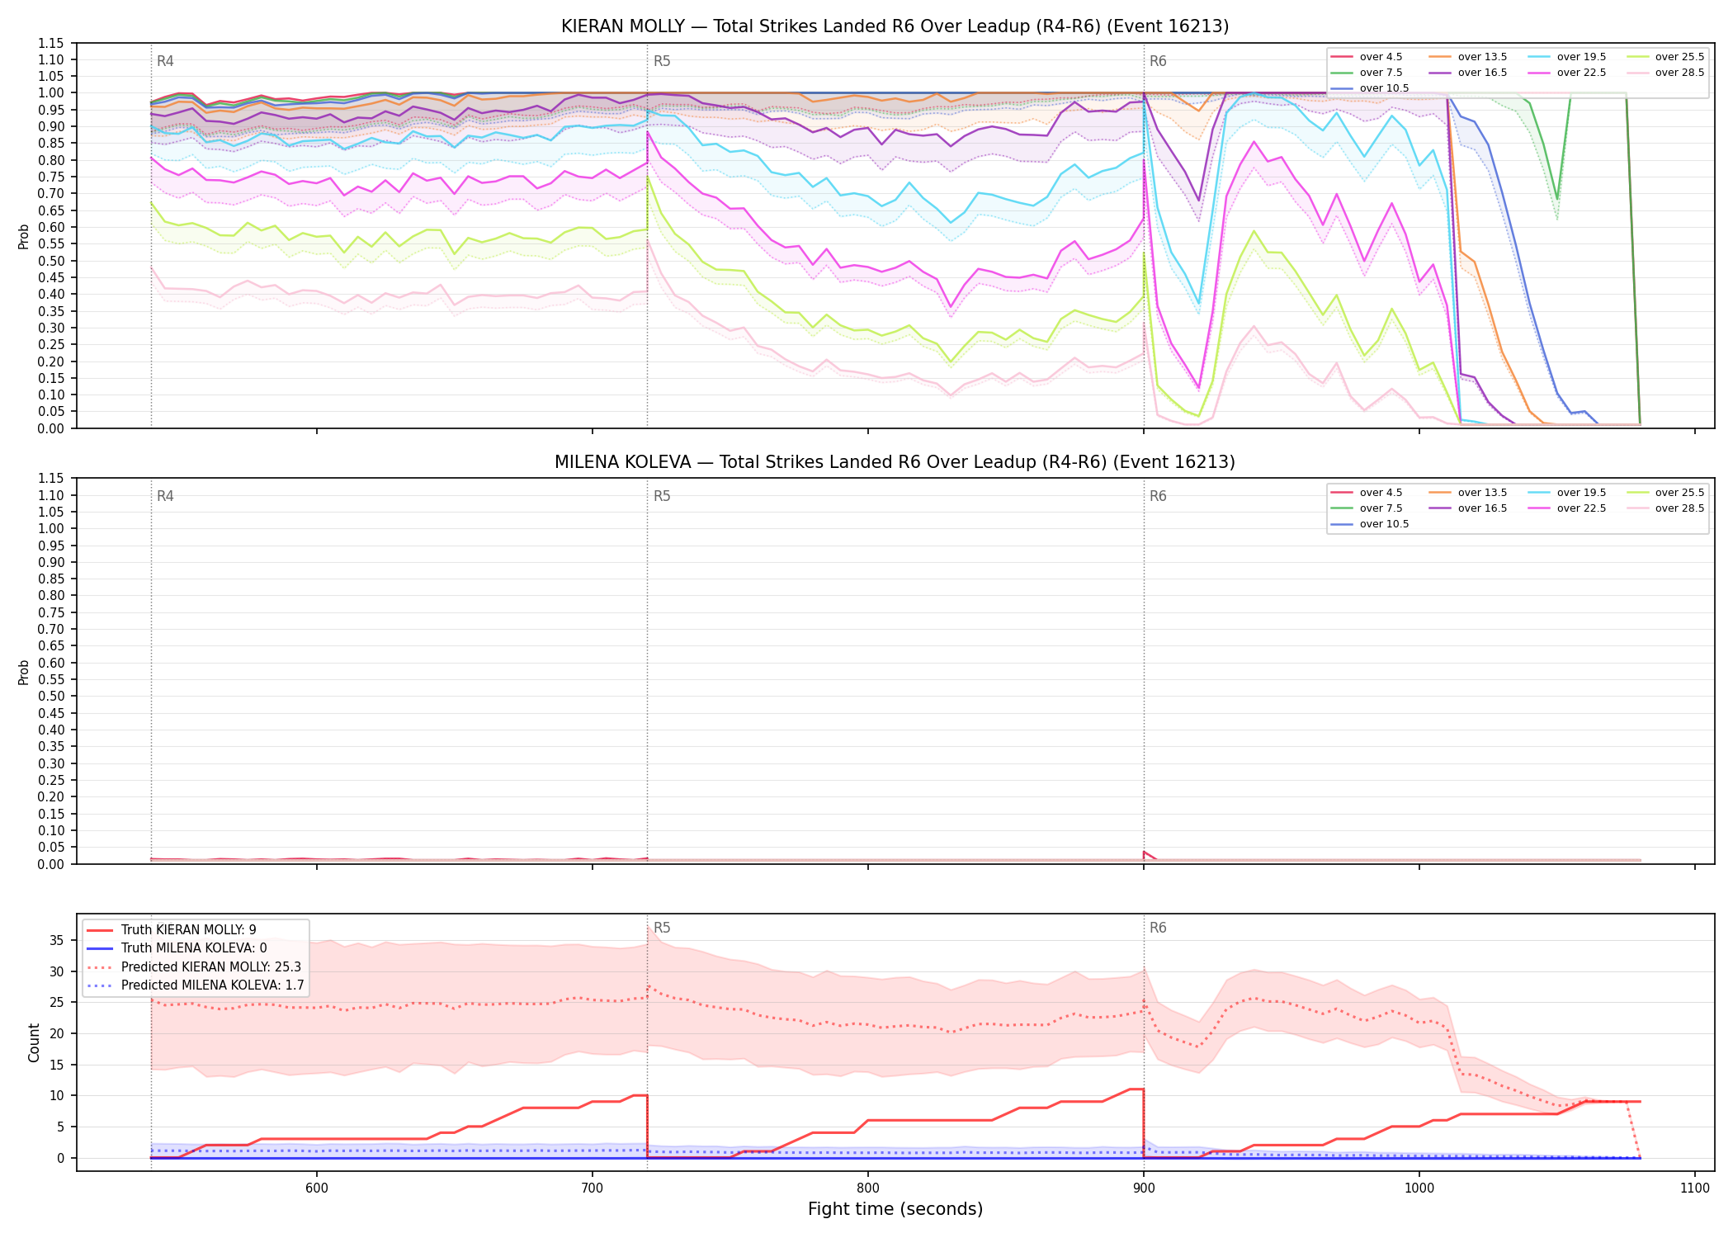This screenshot has height=1238, width=1733.
Task: Select the R5 round marker in Milena Koleva chart
Action: pyautogui.click(x=662, y=496)
